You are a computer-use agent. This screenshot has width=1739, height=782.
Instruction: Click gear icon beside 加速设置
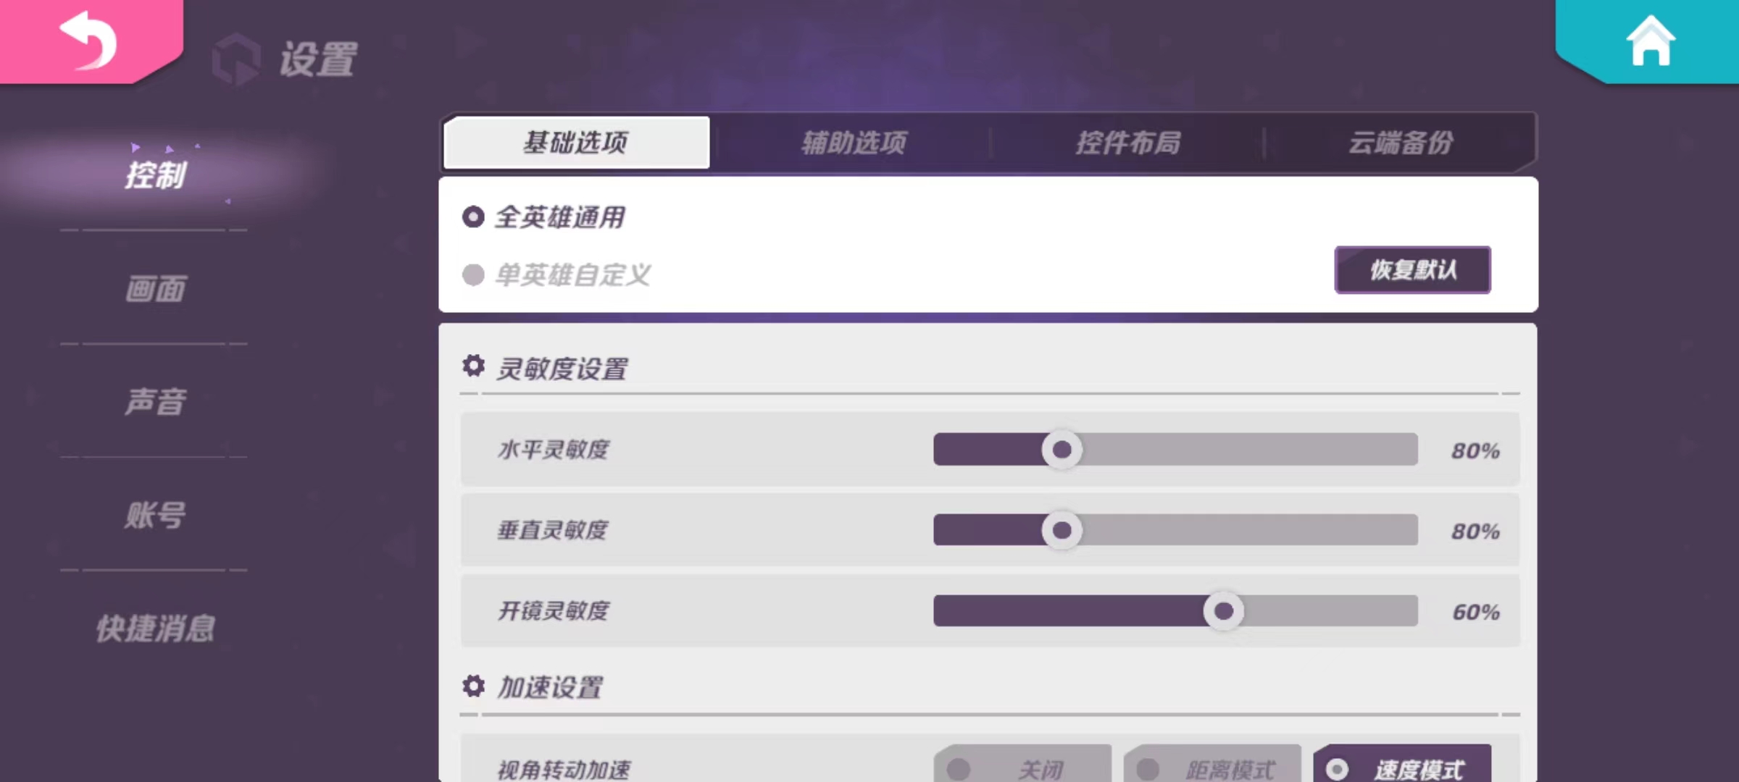(473, 686)
